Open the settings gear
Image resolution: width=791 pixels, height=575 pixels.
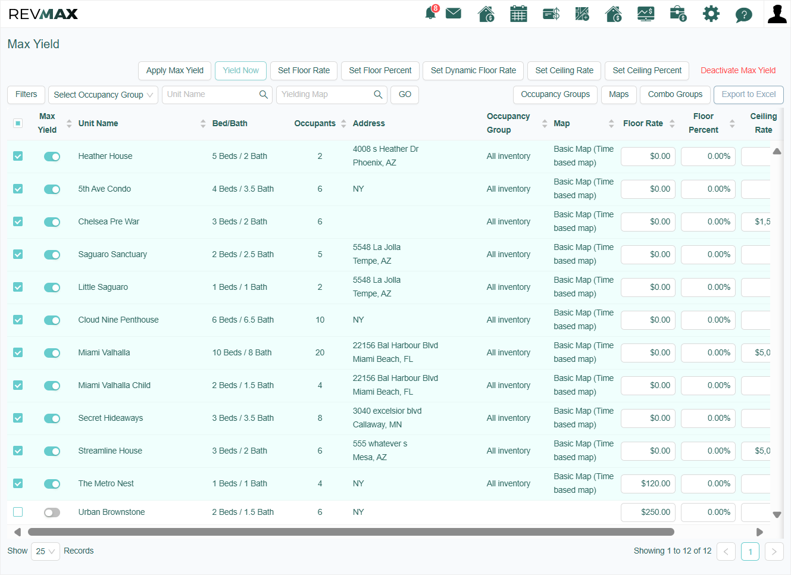pyautogui.click(x=711, y=14)
